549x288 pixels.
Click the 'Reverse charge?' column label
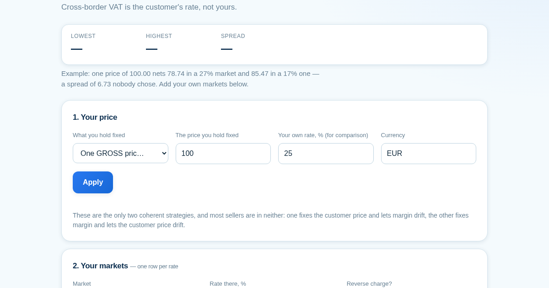[369, 283]
